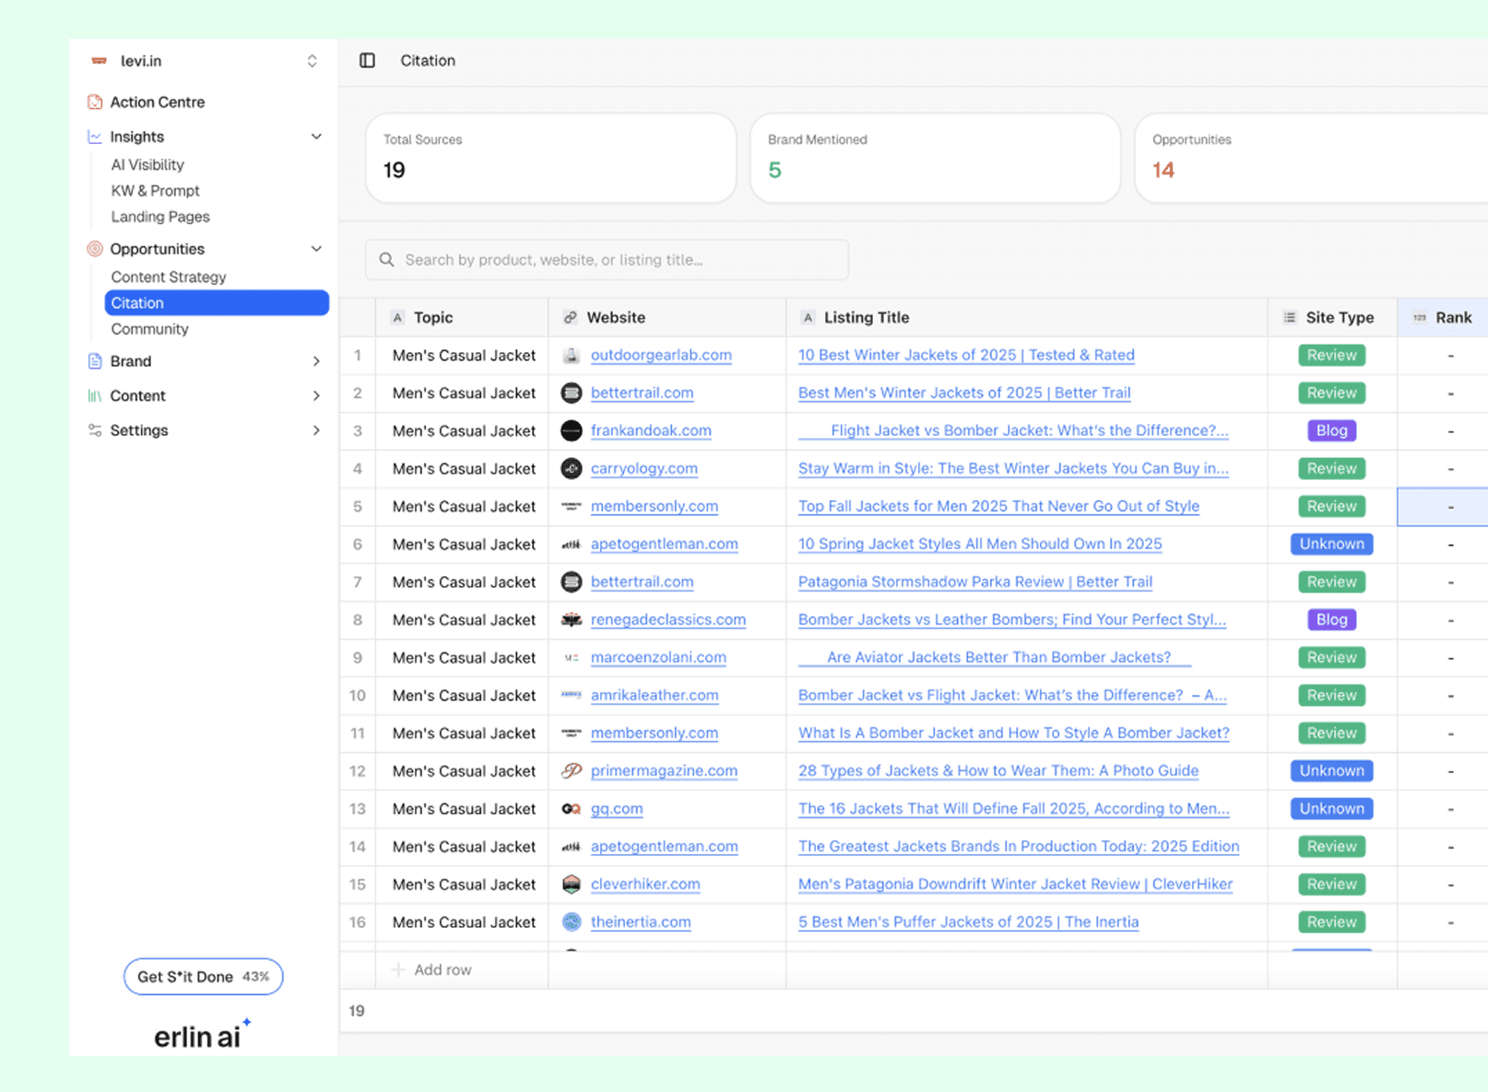Open the levi.in workspace switcher
This screenshot has width=1488, height=1092.
pyautogui.click(x=312, y=61)
